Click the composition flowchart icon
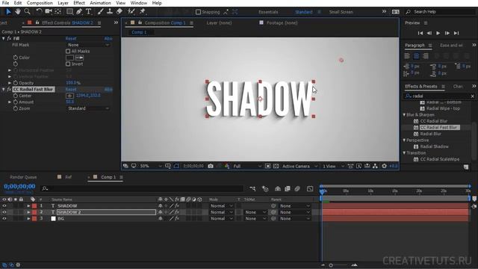Image resolution: width=478 pixels, height=269 pixels. pos(375,166)
